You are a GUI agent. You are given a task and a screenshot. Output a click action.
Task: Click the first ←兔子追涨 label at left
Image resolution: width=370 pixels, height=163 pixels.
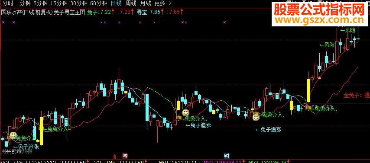click(26, 147)
